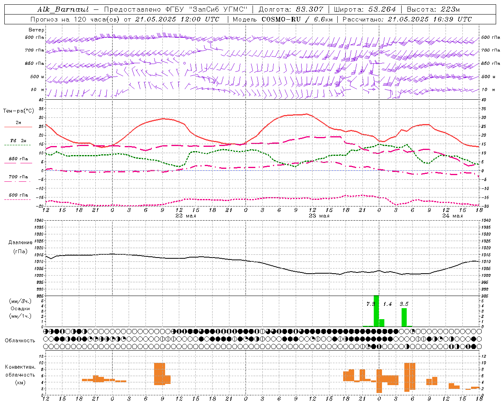
Task: Click the 'Ветер' wind panel label
Action: (x=36, y=30)
